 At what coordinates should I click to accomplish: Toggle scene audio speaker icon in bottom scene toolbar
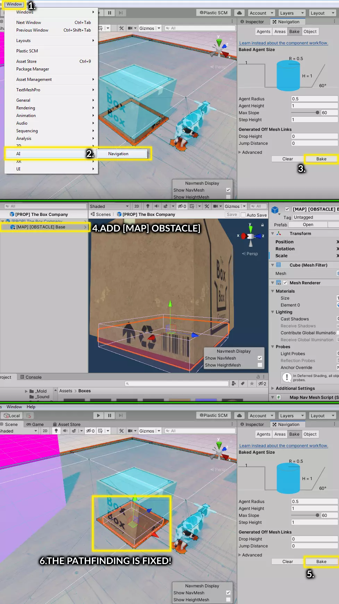pos(65,431)
